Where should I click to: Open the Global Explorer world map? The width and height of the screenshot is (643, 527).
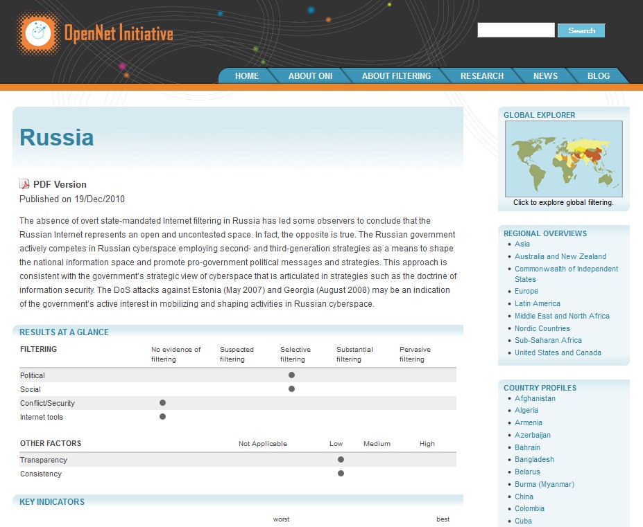click(x=563, y=159)
